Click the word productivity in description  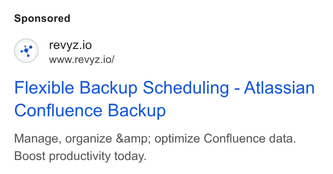click(80, 157)
